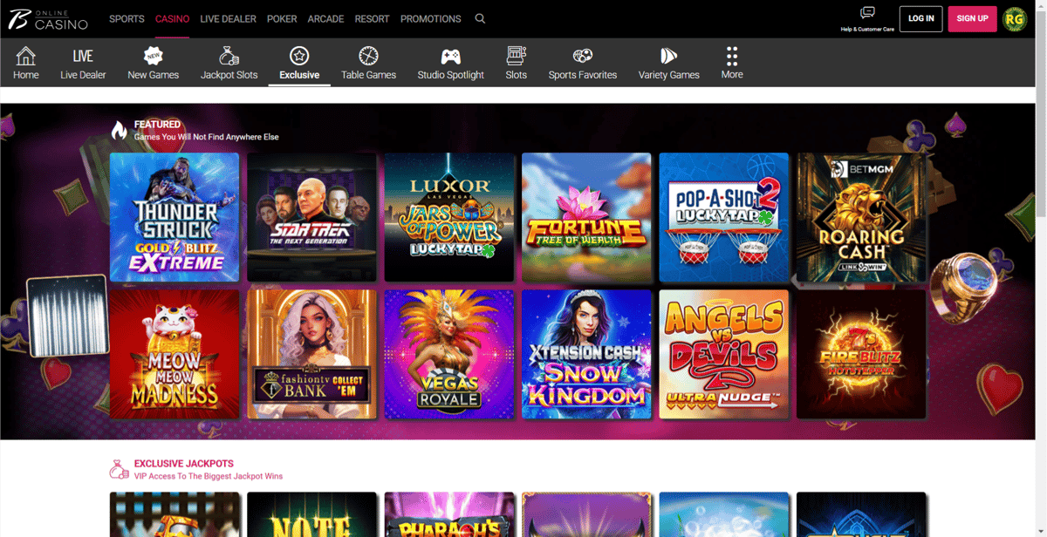Open Luxor Jars of Power Luckytap
This screenshot has height=537, width=1047.
[449, 218]
